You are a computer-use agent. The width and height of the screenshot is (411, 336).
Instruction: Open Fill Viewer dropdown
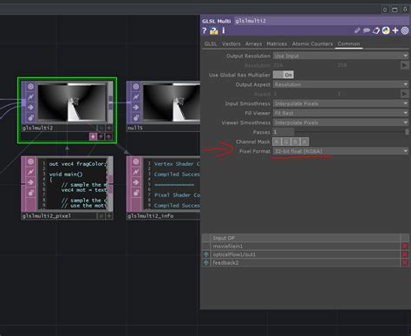(341, 113)
